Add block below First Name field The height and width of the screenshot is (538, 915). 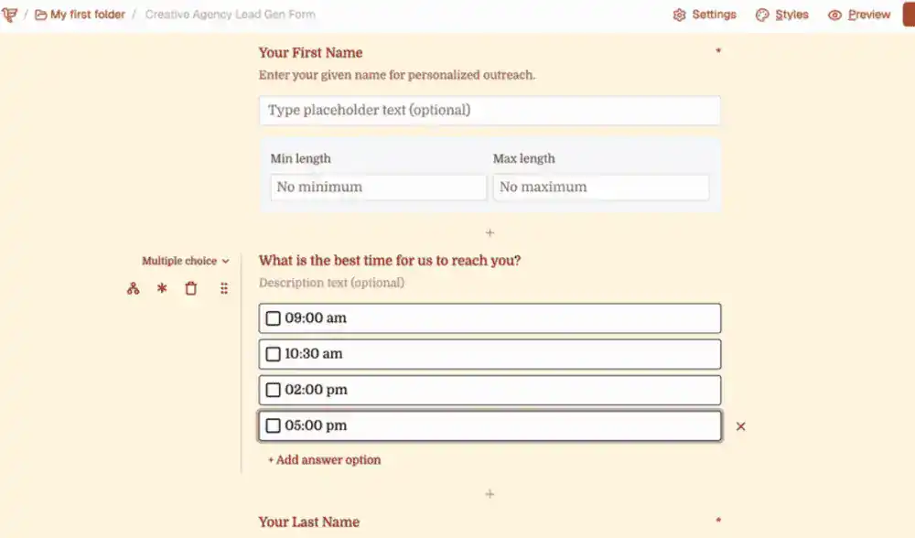(x=490, y=233)
